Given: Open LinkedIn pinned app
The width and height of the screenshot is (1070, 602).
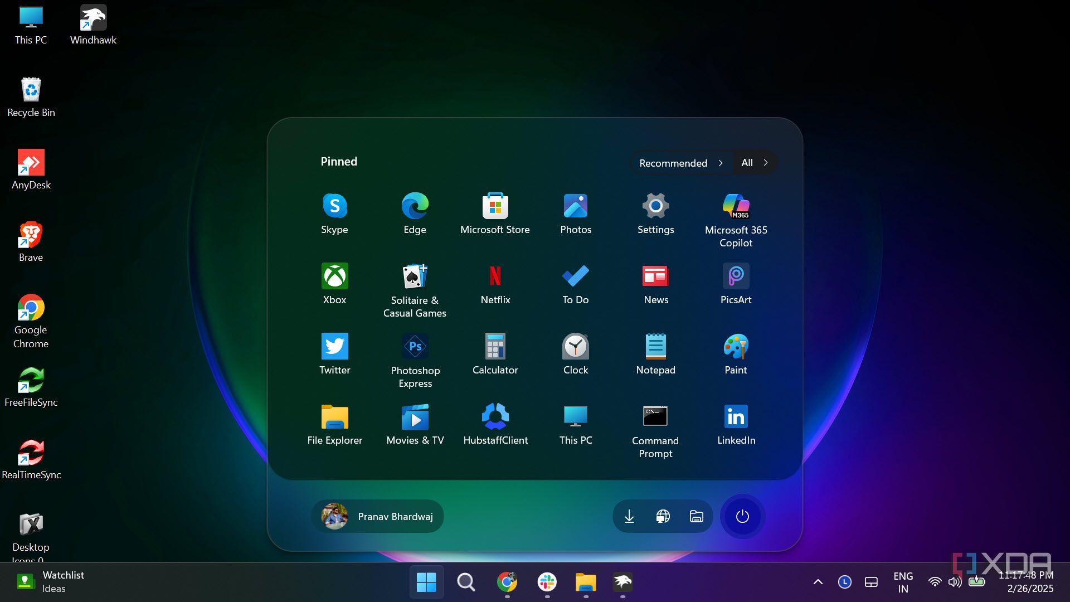Looking at the screenshot, I should click(x=736, y=425).
